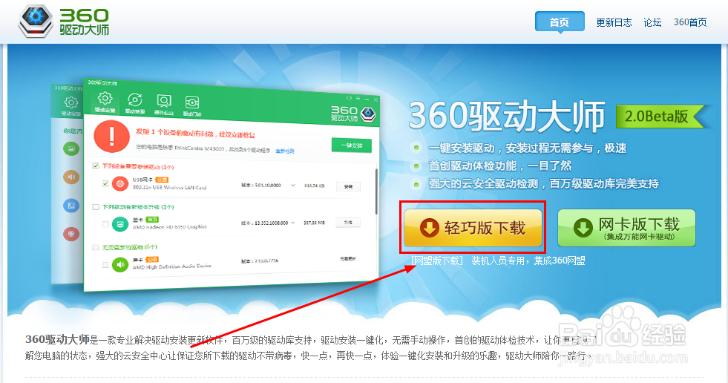Click the red exclamation alert icon
The width and height of the screenshot is (728, 383).
pyautogui.click(x=111, y=137)
